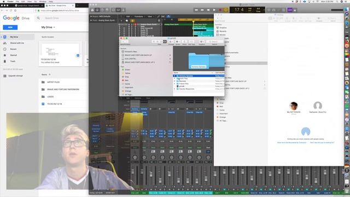This screenshot has width=350, height=197.
Task: Click the Add Tags icon in front Finder toolbar
Action: click(191, 42)
